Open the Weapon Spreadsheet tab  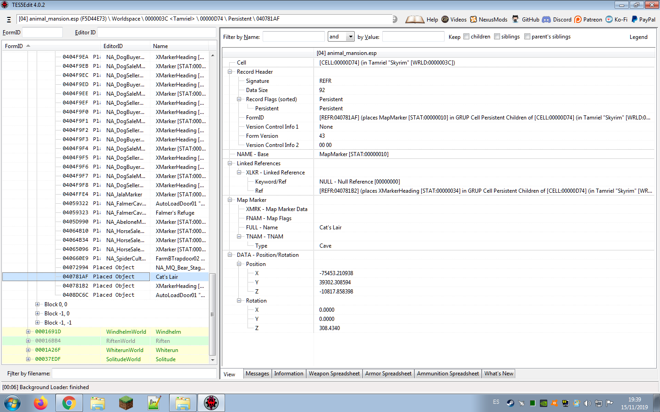(334, 374)
